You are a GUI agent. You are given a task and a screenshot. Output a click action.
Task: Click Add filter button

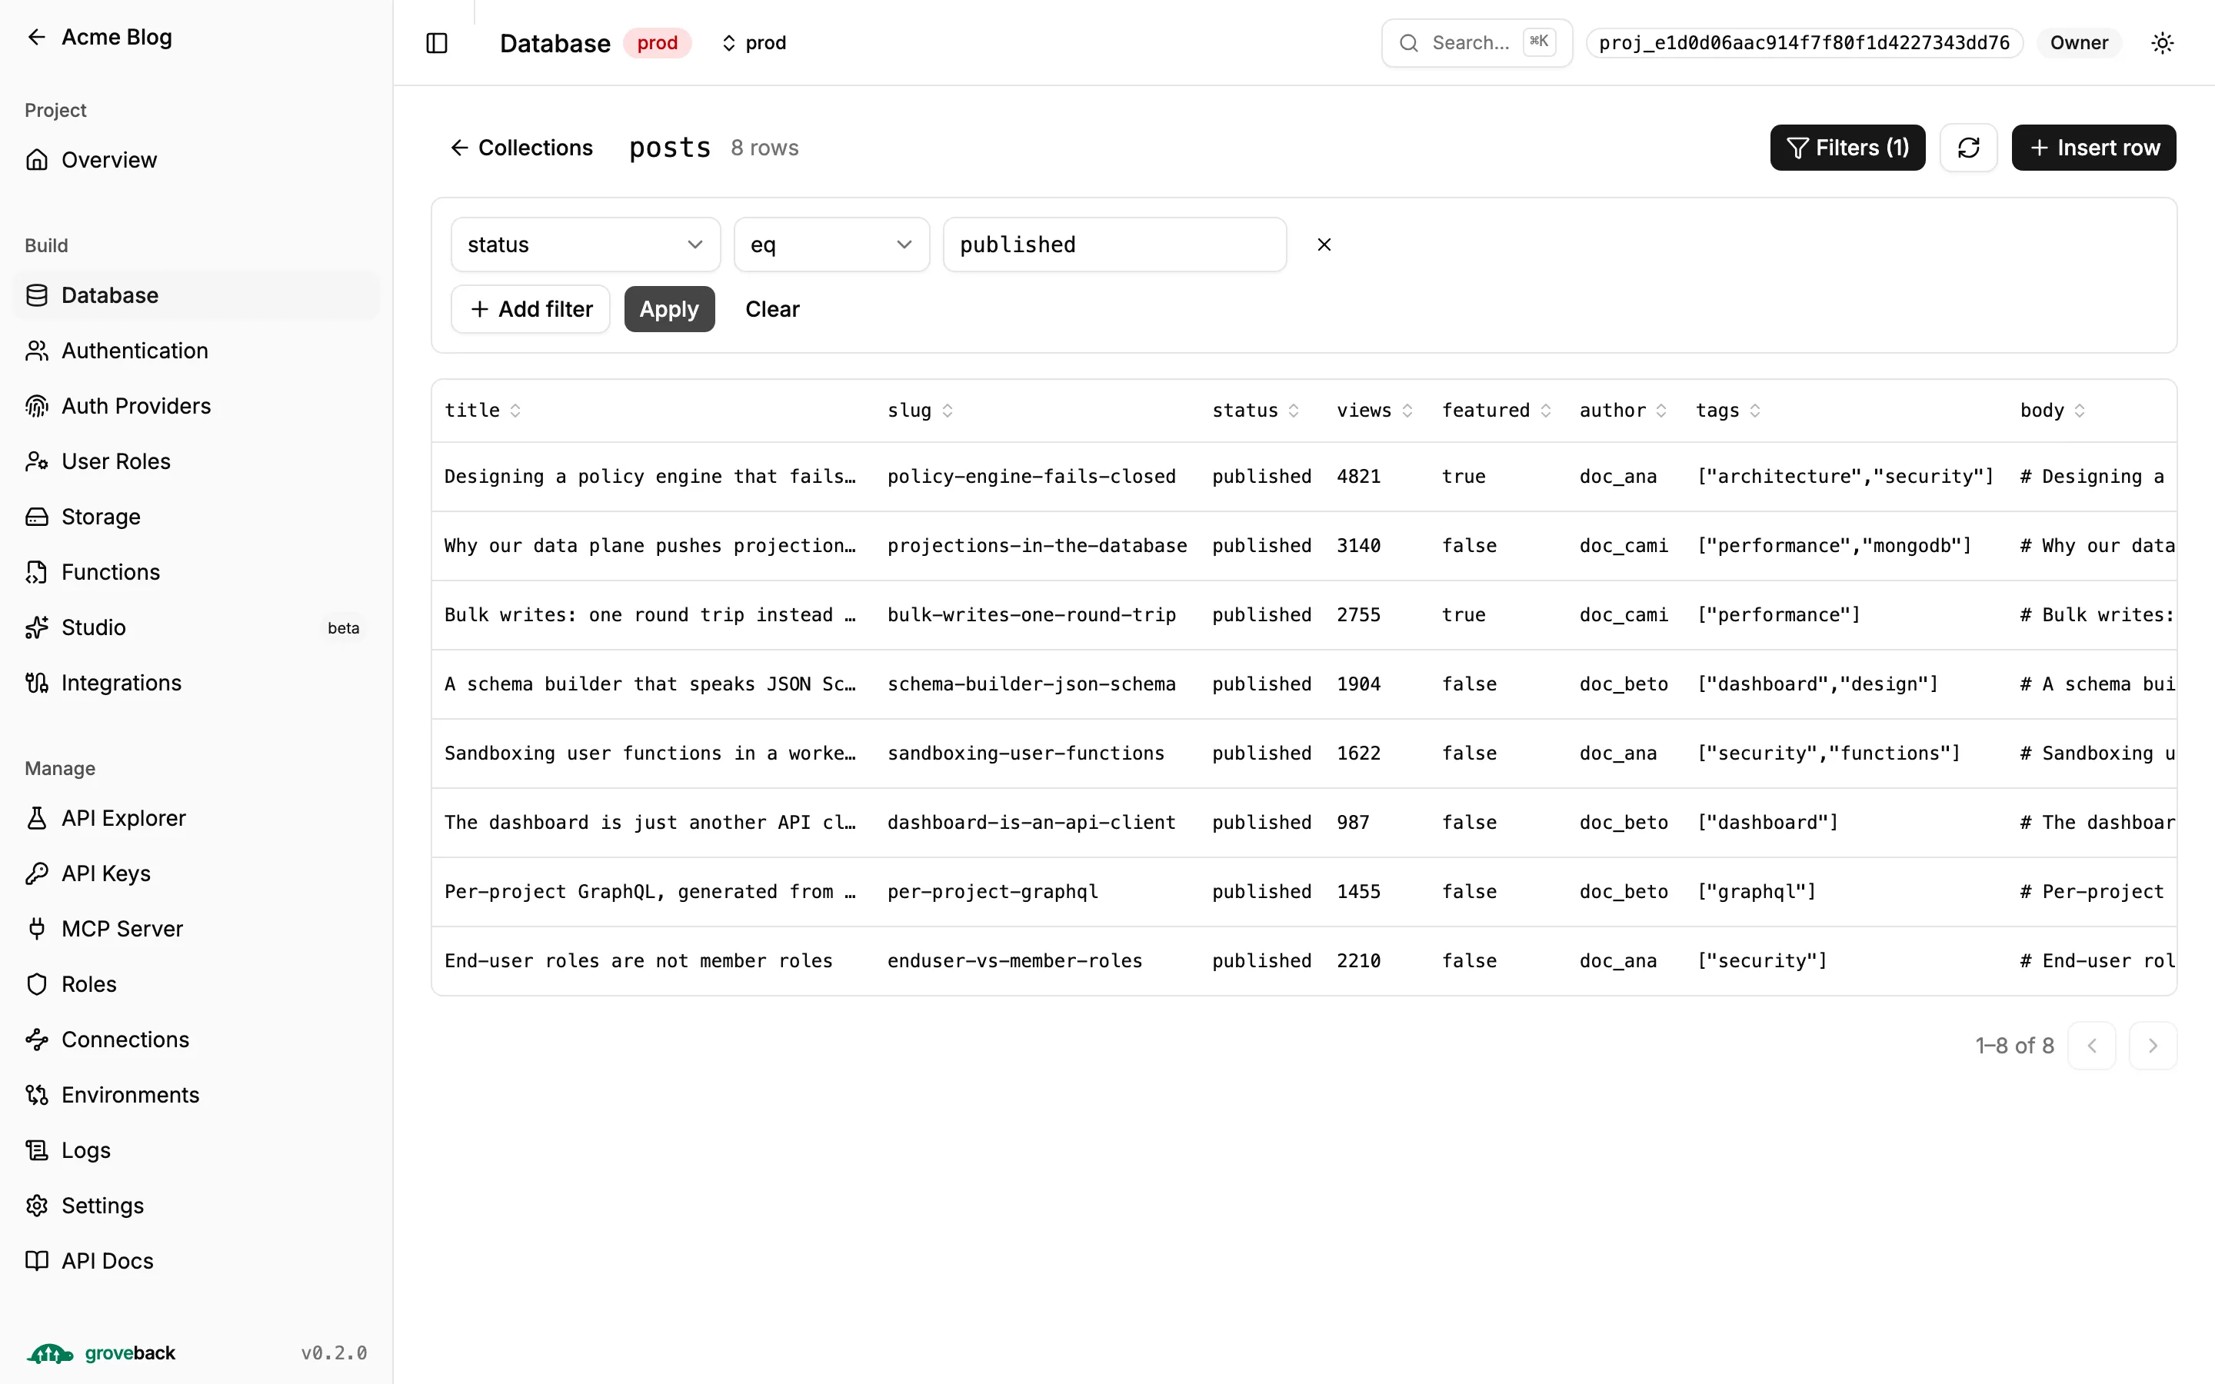click(x=531, y=309)
